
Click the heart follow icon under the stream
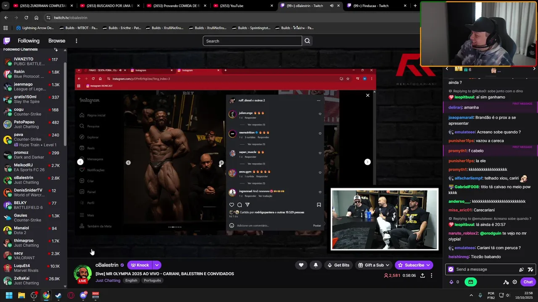301,265
